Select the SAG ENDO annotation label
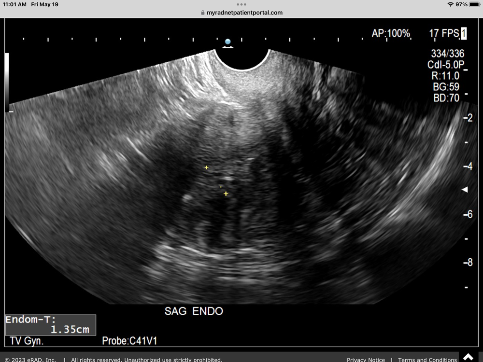483x362 pixels. 195,311
